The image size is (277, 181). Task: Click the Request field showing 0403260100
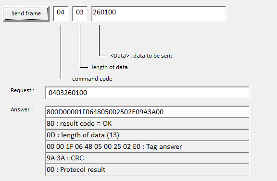(147, 93)
